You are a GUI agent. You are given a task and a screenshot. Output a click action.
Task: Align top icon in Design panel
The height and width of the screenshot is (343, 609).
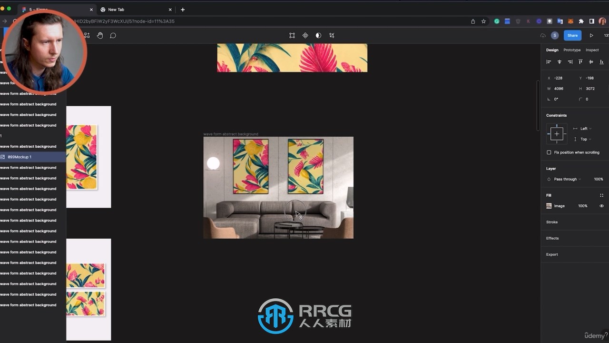(x=580, y=62)
